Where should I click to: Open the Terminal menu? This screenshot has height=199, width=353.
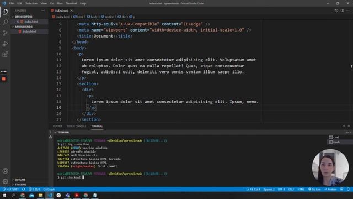coord(71,3)
